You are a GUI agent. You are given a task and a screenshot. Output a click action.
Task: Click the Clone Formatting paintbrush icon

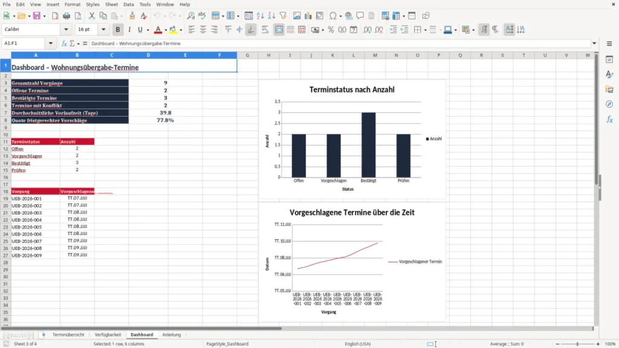pyautogui.click(x=132, y=16)
